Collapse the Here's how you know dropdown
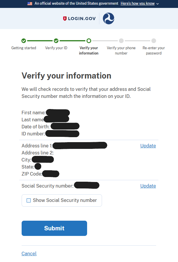178x262 pixels. point(137,4)
